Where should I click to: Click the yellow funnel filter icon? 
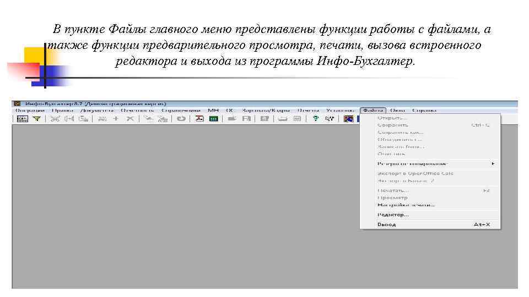37,119
